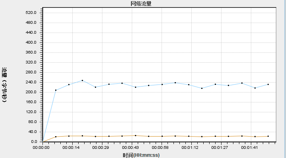Select the 00:01:27 time axis label
This screenshot has width=287, height=158.
click(220, 147)
